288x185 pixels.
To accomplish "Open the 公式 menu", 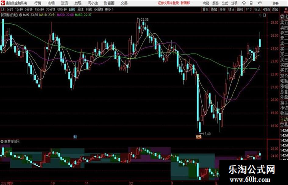I will 225,3.
